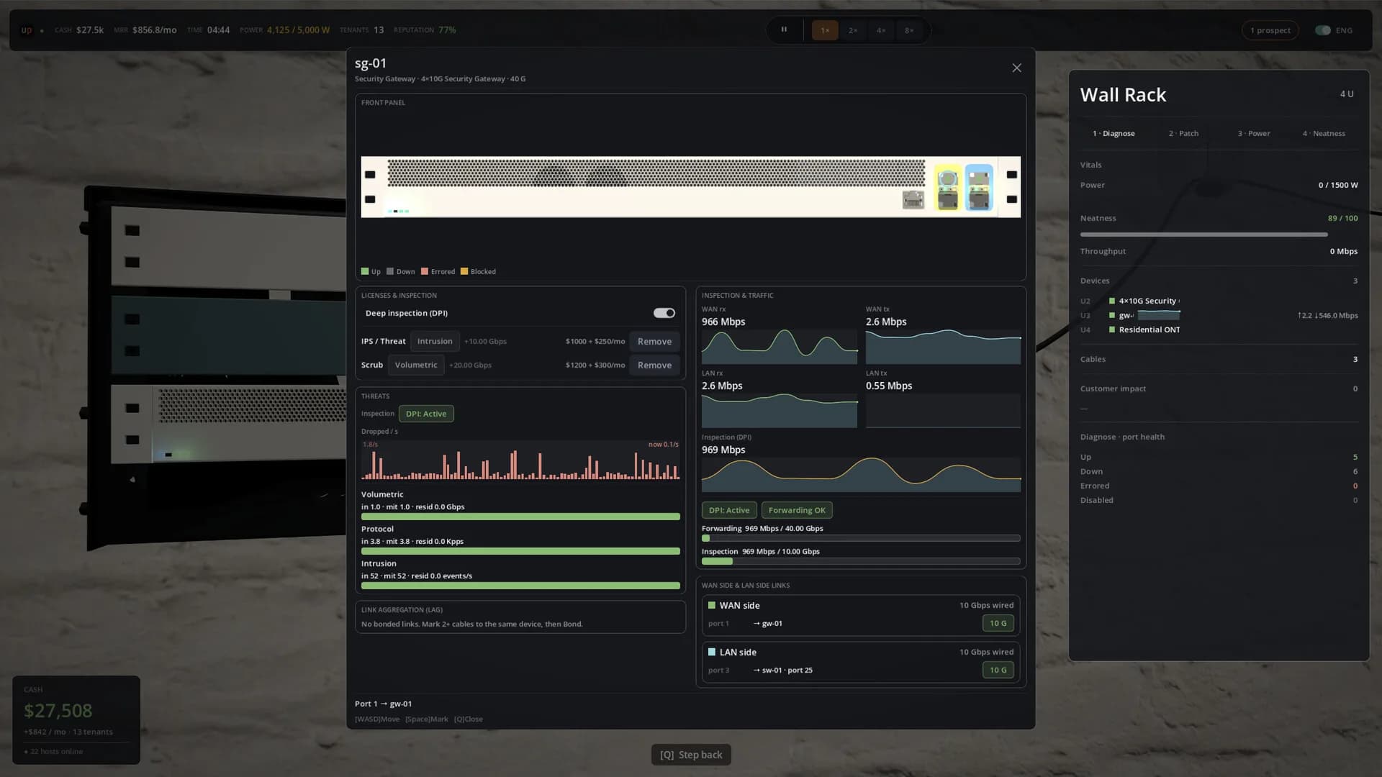This screenshot has width=1382, height=777.
Task: Select the Intrusion license chip
Action: (x=435, y=342)
